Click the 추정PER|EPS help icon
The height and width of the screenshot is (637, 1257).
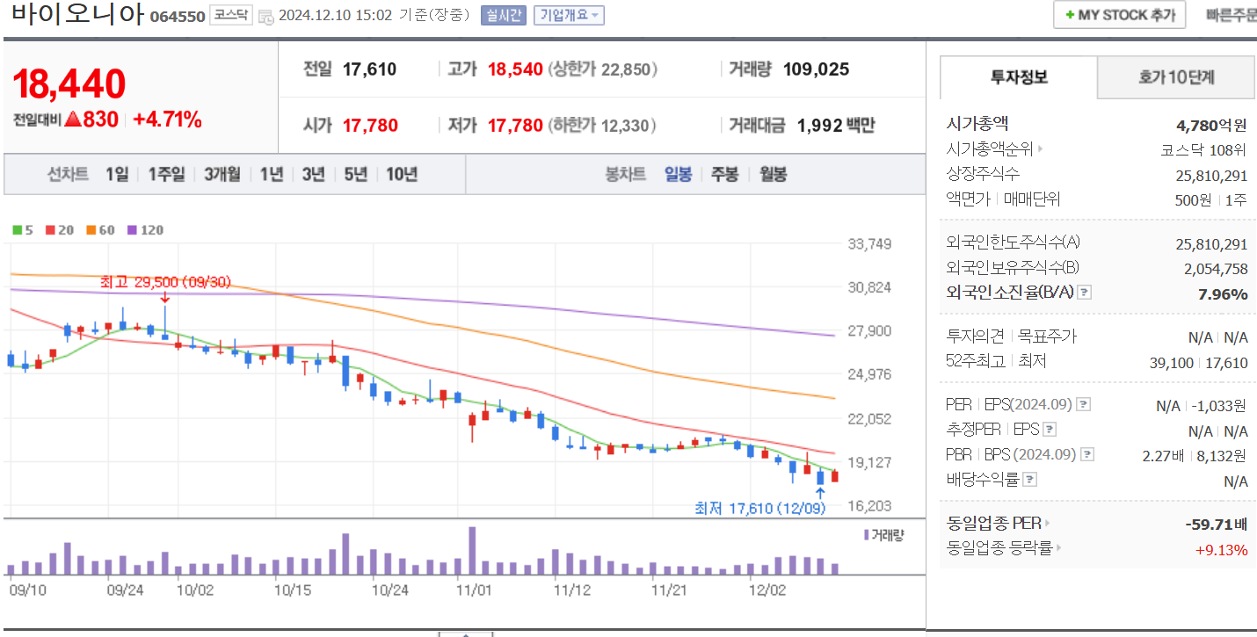(1050, 431)
